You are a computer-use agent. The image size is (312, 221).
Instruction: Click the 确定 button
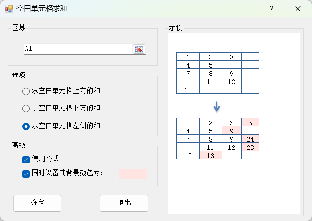pyautogui.click(x=37, y=203)
